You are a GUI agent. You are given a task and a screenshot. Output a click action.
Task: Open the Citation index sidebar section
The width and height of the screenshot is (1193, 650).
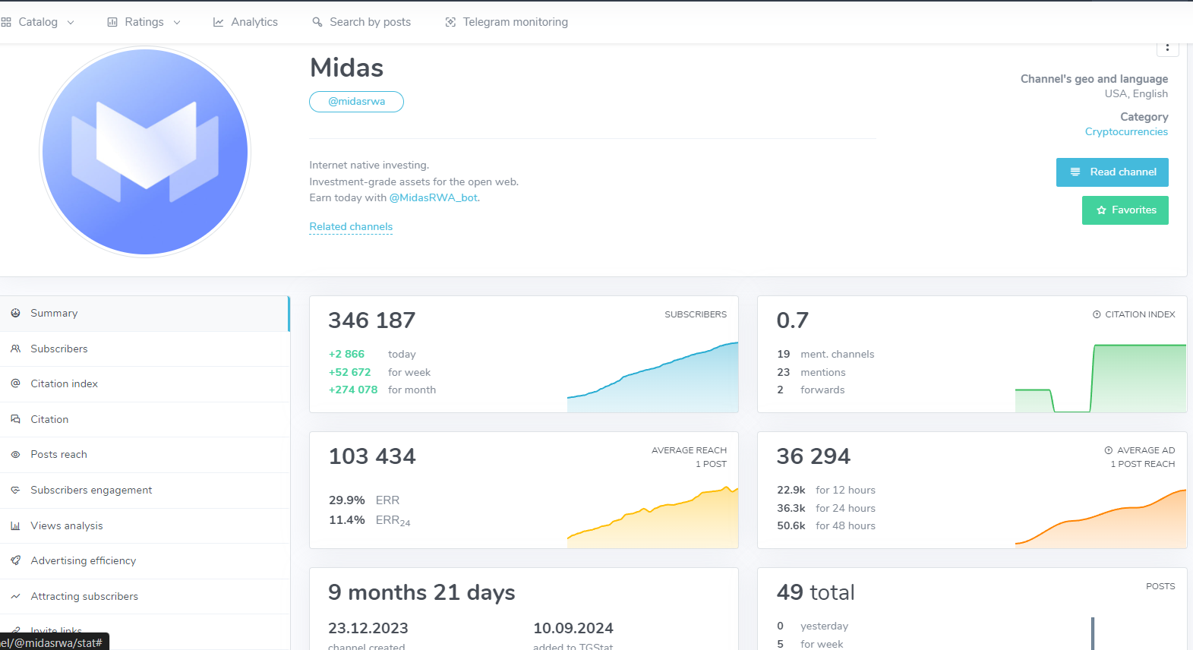click(144, 384)
